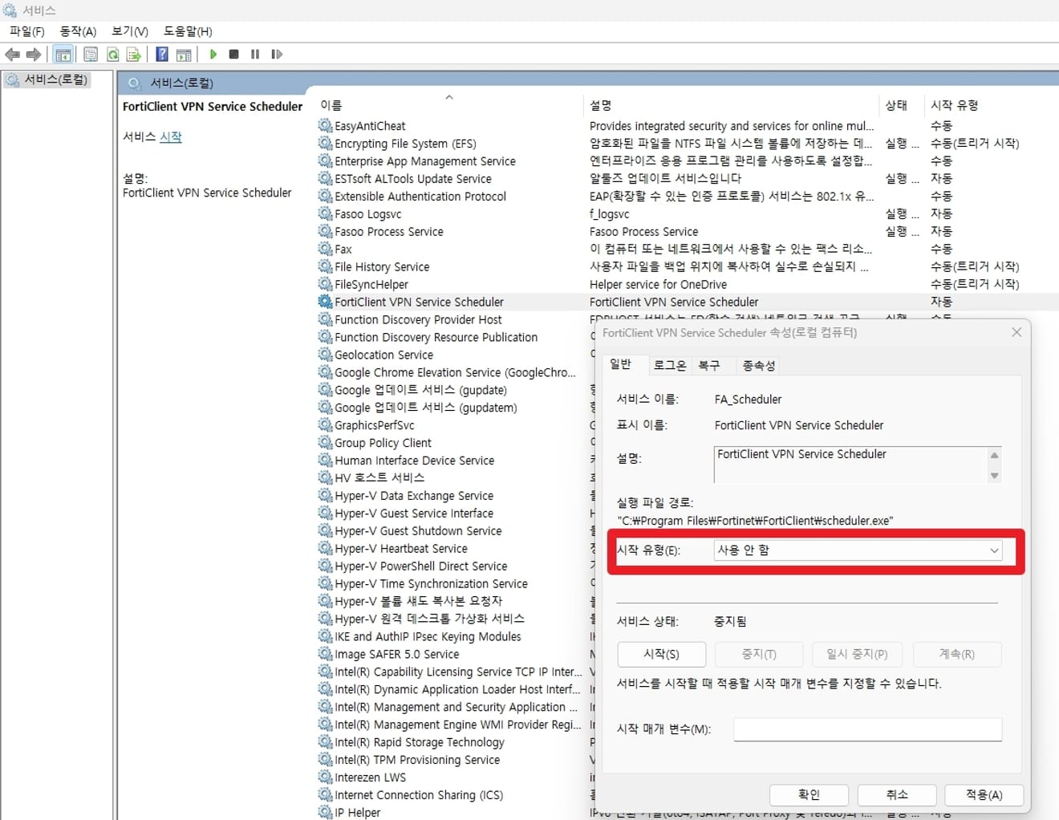
Task: Click the gear icon beside Fasoo Logsvc
Action: [x=325, y=214]
